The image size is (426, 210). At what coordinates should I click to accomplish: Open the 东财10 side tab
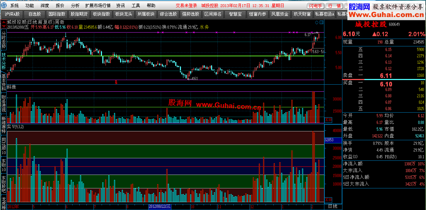[x=4, y=165]
